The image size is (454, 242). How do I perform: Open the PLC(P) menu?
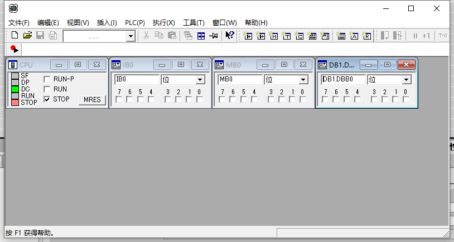(134, 23)
